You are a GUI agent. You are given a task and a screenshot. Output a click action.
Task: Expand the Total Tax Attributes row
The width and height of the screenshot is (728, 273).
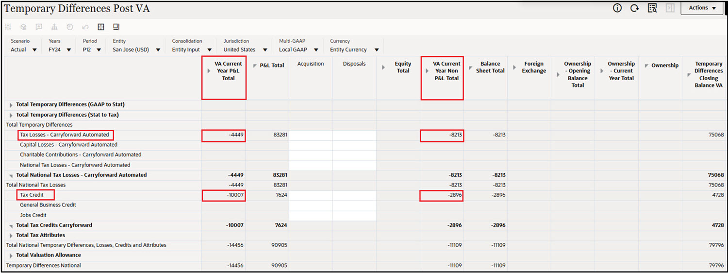(x=11, y=236)
